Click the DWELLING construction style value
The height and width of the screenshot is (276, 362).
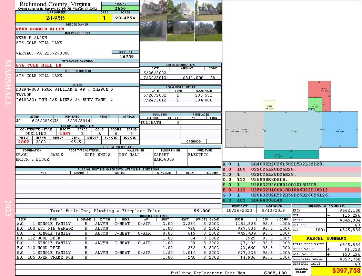tap(36, 134)
